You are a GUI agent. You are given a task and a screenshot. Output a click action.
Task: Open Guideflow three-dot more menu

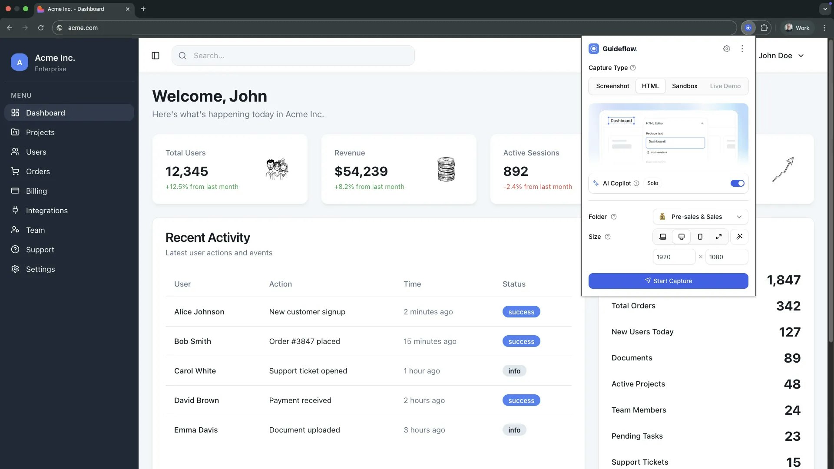[x=742, y=49]
